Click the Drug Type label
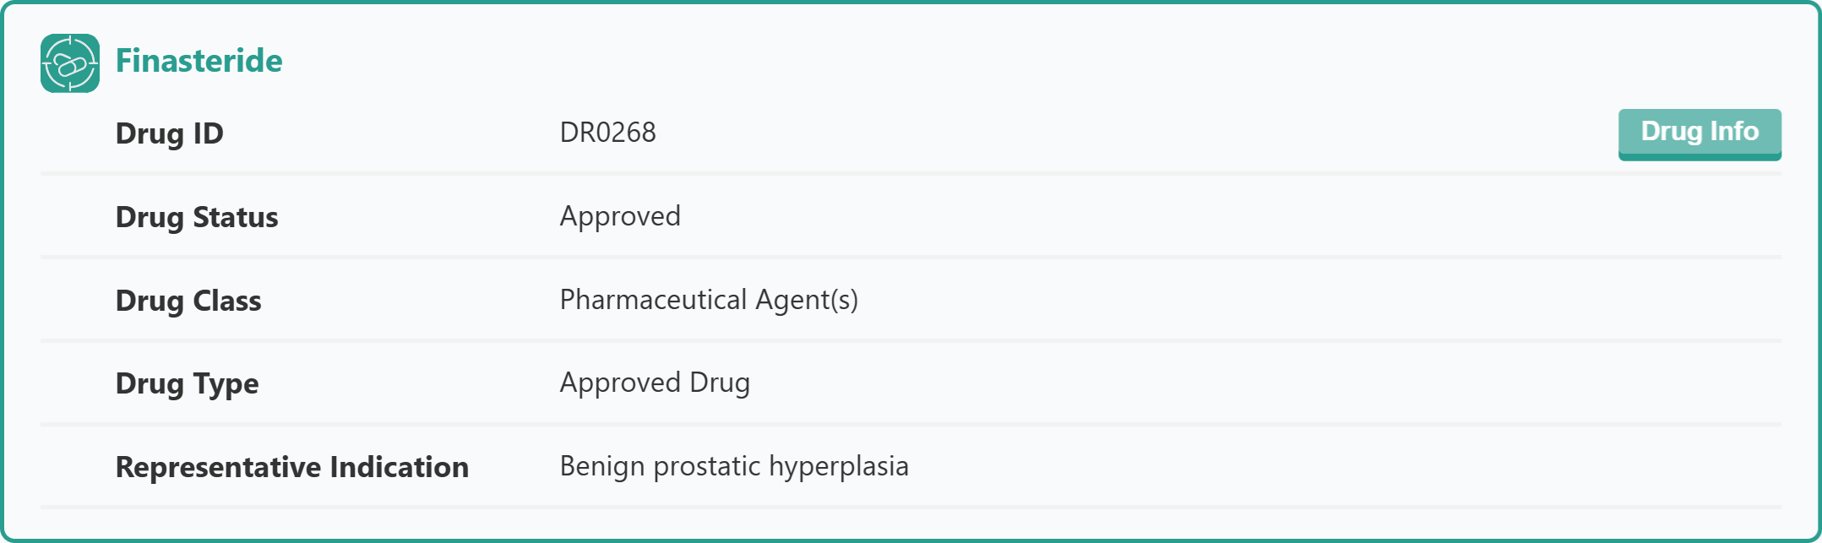Screen dimensions: 1822x543 187,384
